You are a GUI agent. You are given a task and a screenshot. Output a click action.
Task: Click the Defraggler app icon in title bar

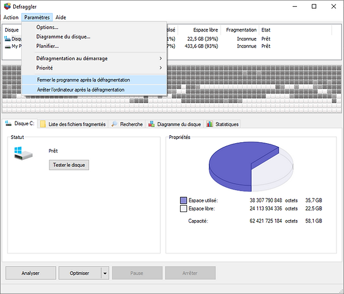[7, 6]
